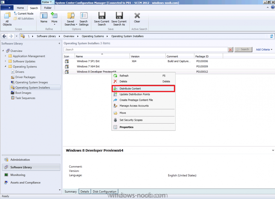This screenshot has height=199, width=275.
Task: Clear the active search
Action: (x=137, y=17)
